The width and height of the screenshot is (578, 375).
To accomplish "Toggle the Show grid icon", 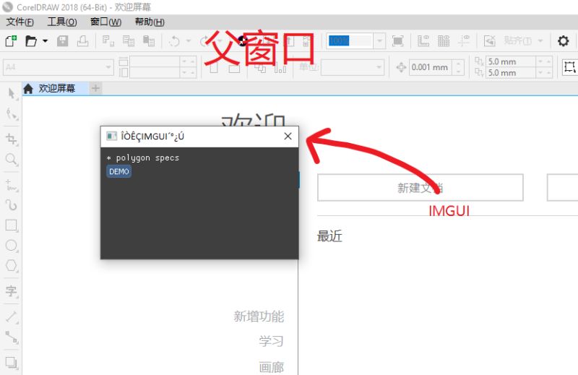I will click(444, 41).
